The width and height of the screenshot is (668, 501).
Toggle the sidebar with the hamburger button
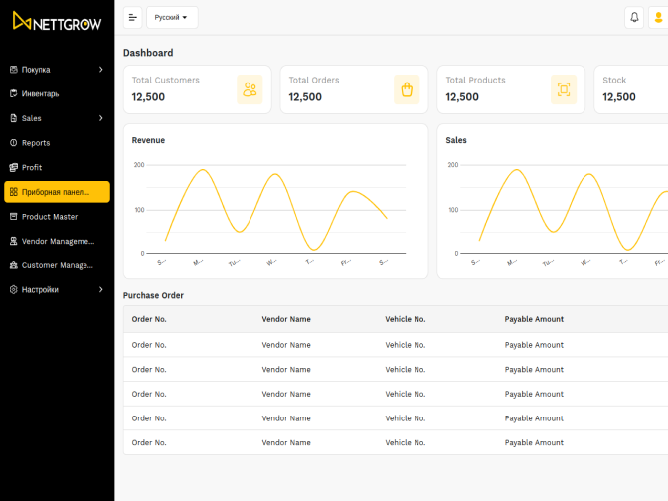click(x=133, y=17)
